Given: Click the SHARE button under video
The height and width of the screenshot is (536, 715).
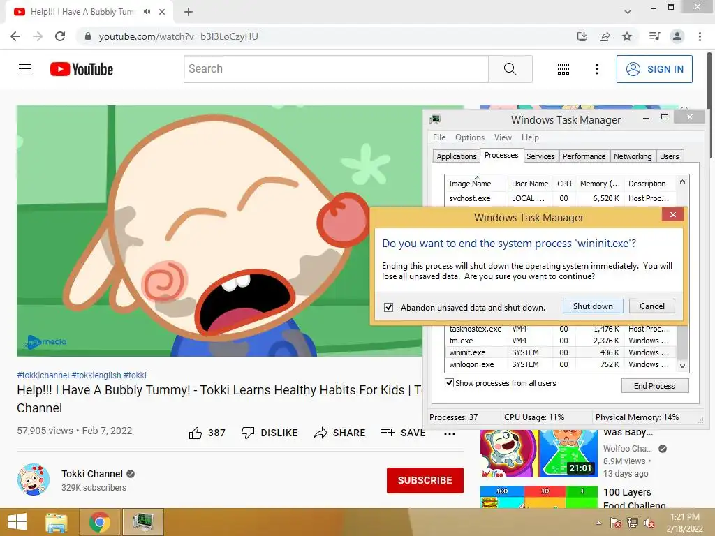Looking at the screenshot, I should [x=340, y=433].
